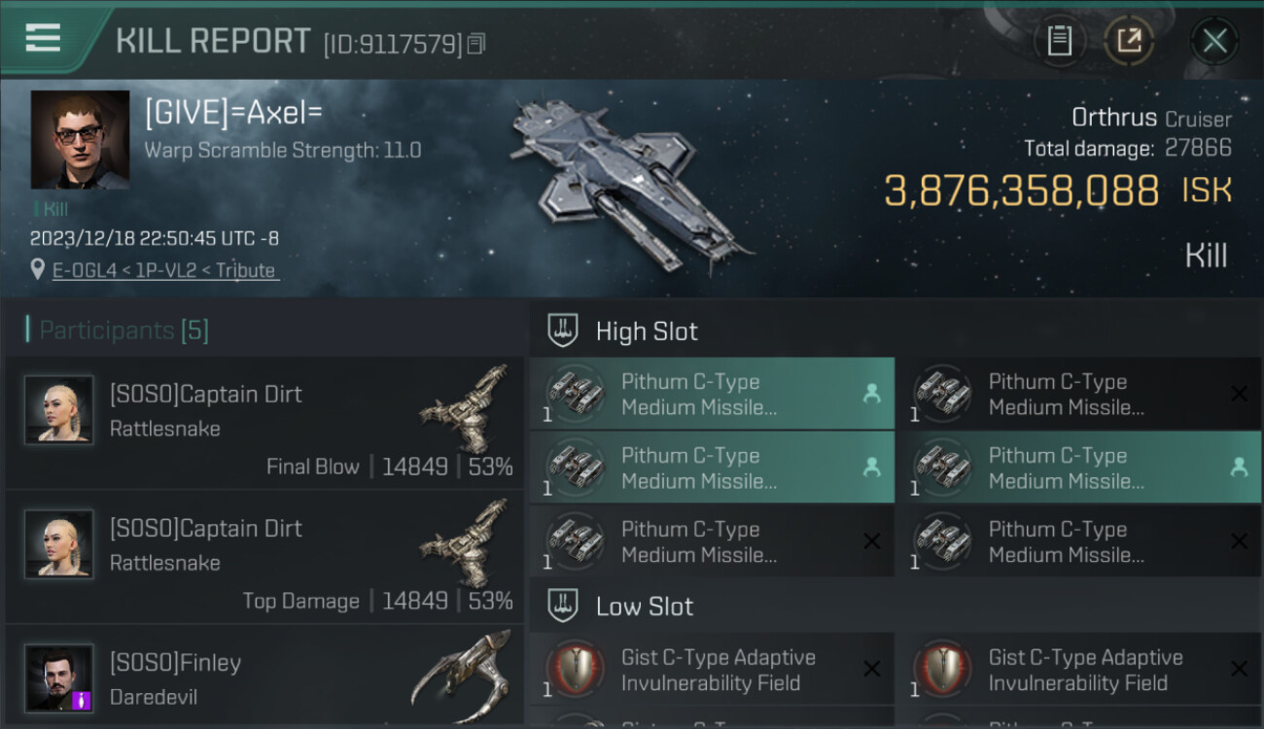The width and height of the screenshot is (1264, 729).
Task: Click the location pin icon
Action: [x=37, y=270]
